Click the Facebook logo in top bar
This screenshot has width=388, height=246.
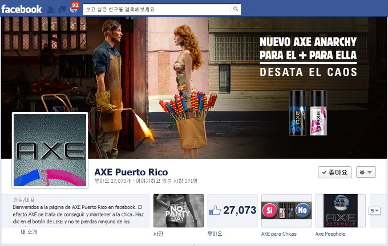click(x=22, y=9)
